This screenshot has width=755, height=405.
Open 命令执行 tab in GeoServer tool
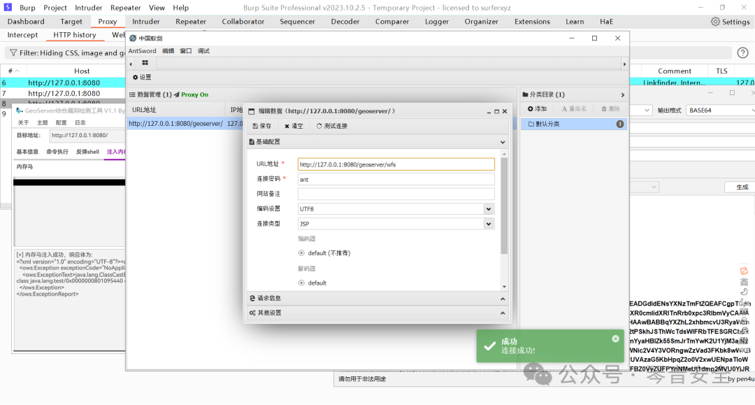[57, 152]
